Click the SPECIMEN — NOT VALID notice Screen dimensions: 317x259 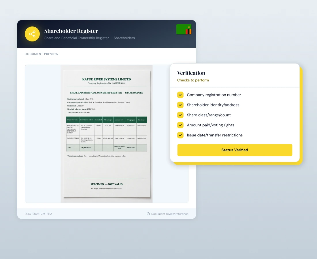click(107, 184)
